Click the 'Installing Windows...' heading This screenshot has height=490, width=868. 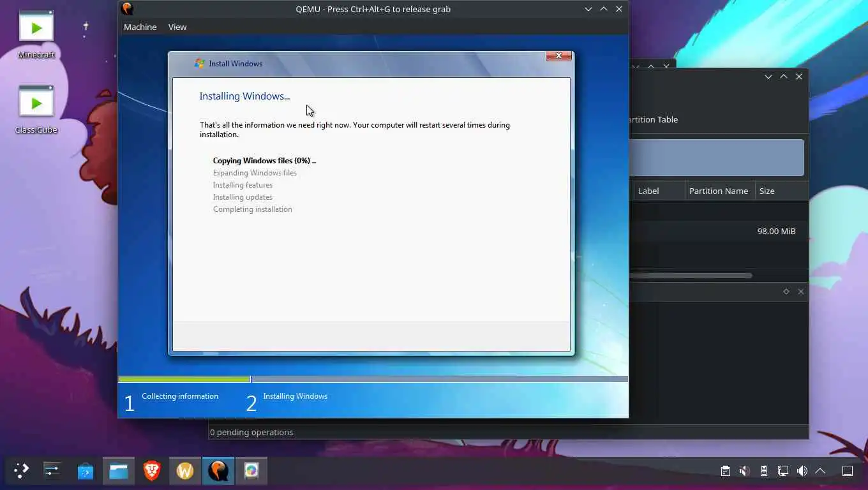244,96
